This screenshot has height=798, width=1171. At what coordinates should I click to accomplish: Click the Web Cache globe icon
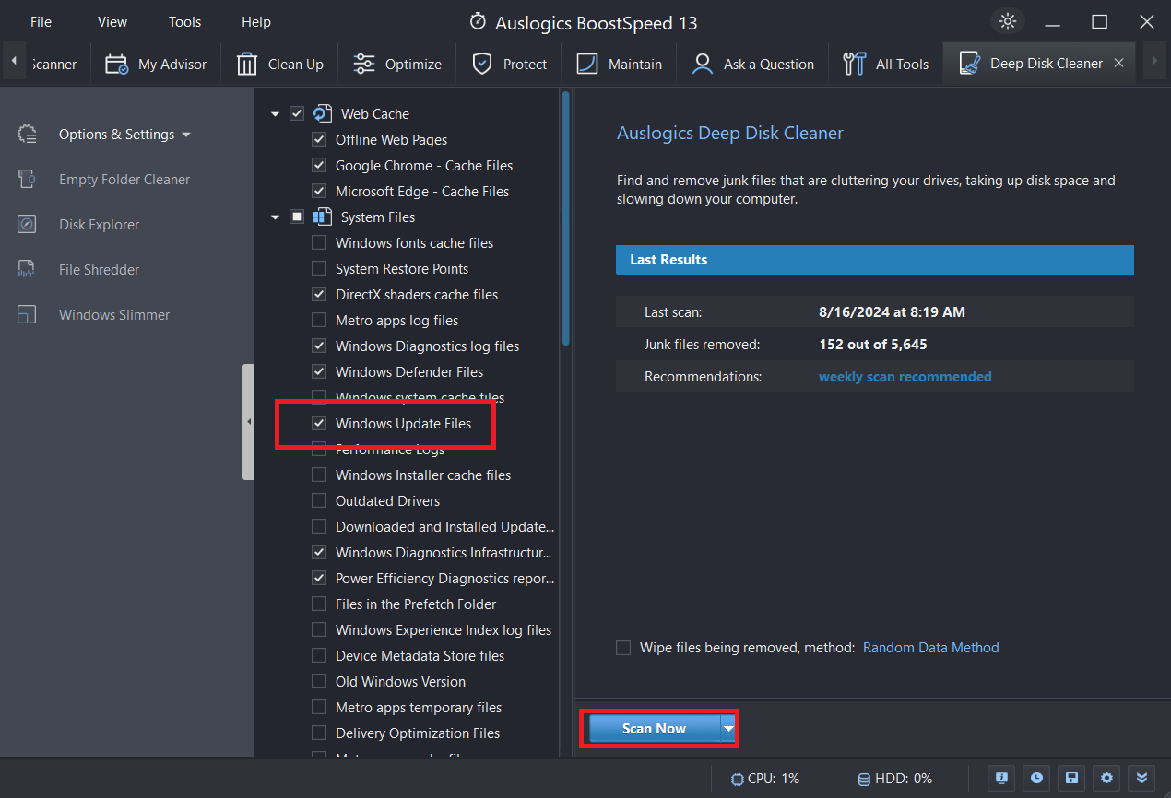pos(323,113)
